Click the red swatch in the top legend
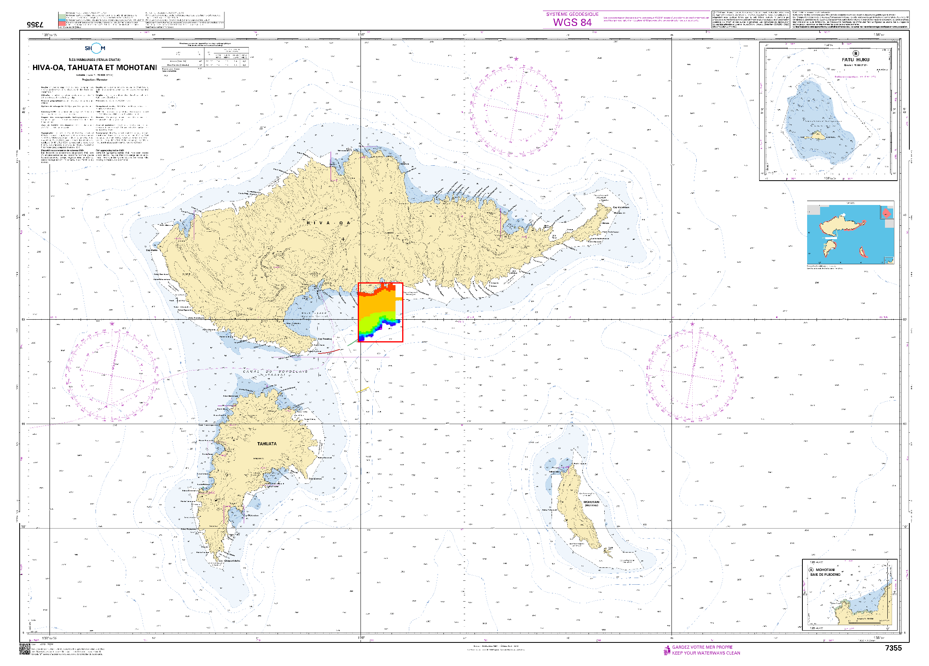This screenshot has width=929, height=666. [61, 24]
